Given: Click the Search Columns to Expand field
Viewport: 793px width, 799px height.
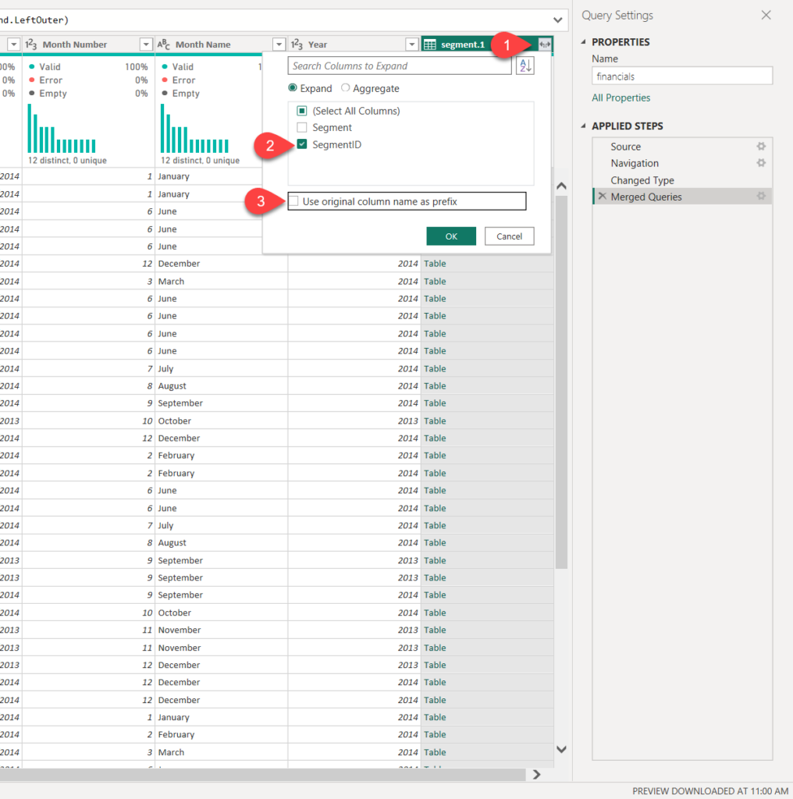Looking at the screenshot, I should (x=400, y=66).
